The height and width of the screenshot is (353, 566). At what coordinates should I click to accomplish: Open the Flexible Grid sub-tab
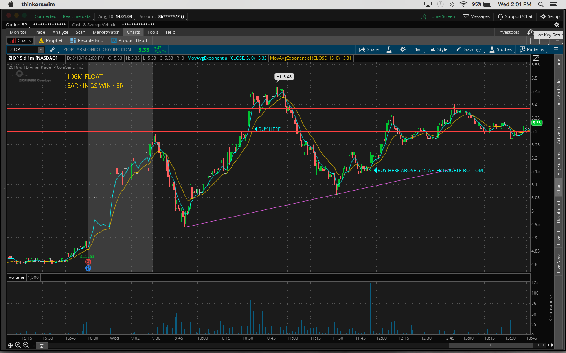[x=87, y=40]
